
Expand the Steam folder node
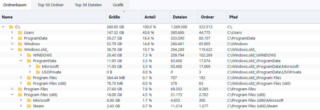tap(21, 106)
